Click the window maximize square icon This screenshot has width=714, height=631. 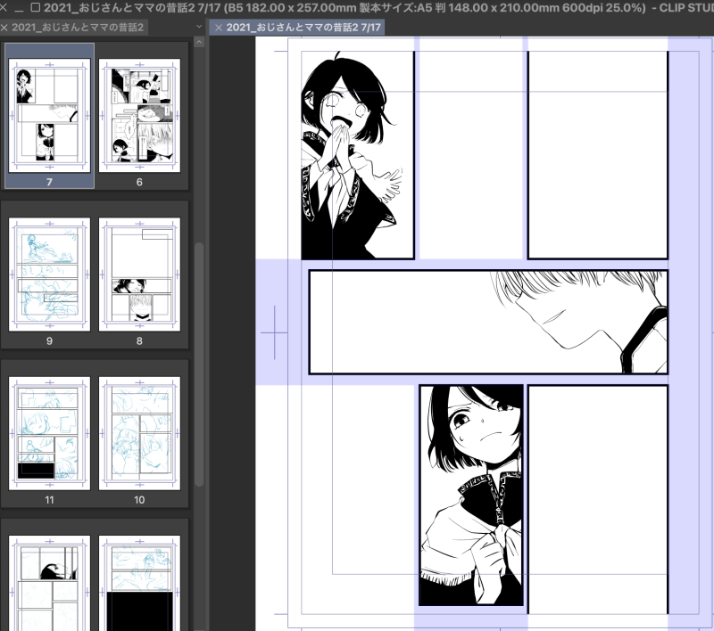(35, 7)
